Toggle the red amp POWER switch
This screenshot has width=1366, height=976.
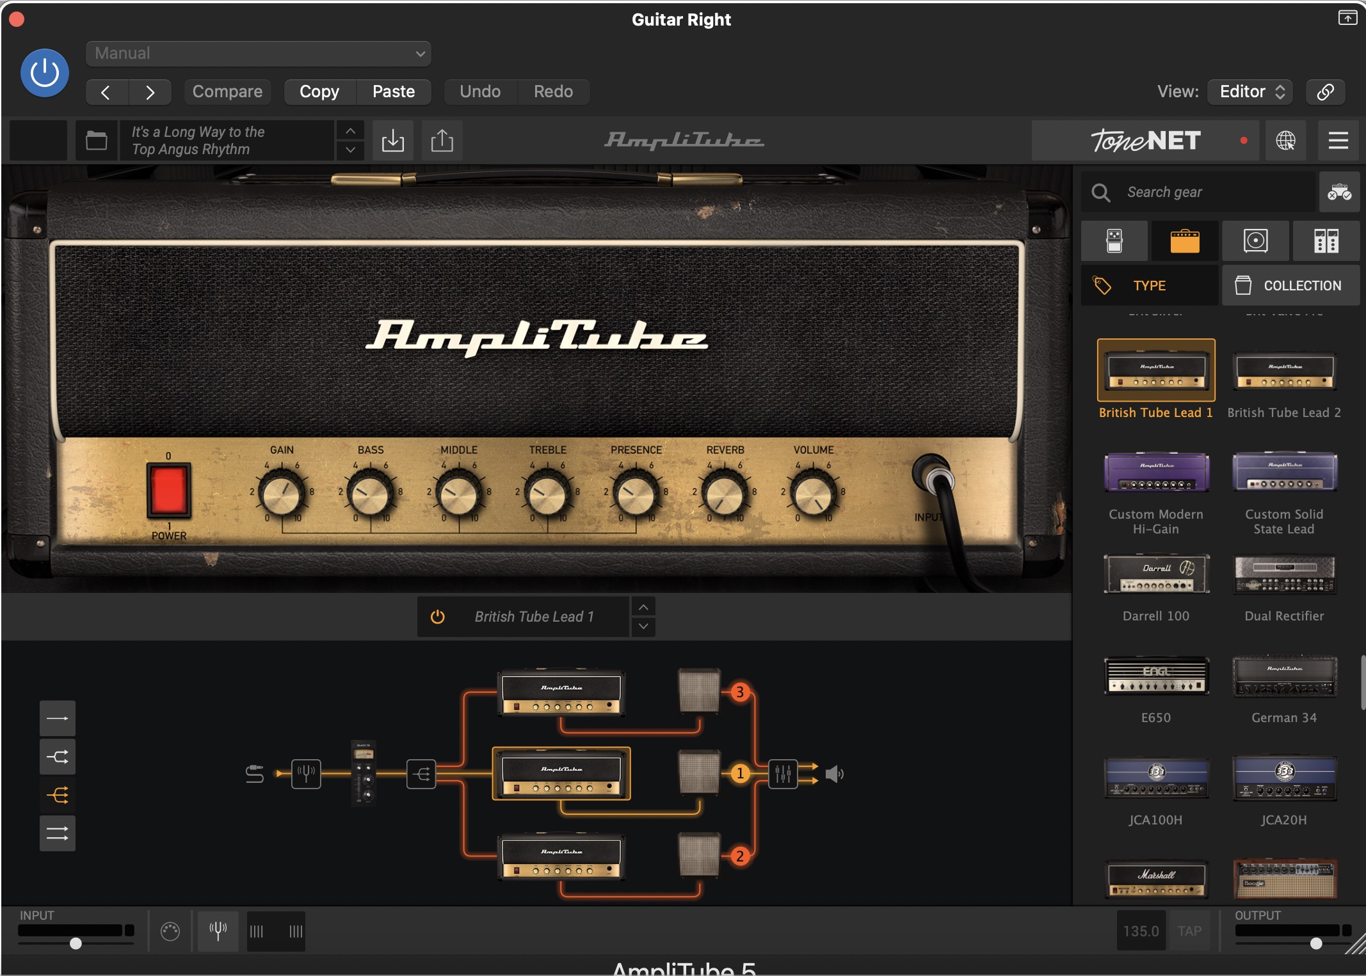[x=168, y=490]
